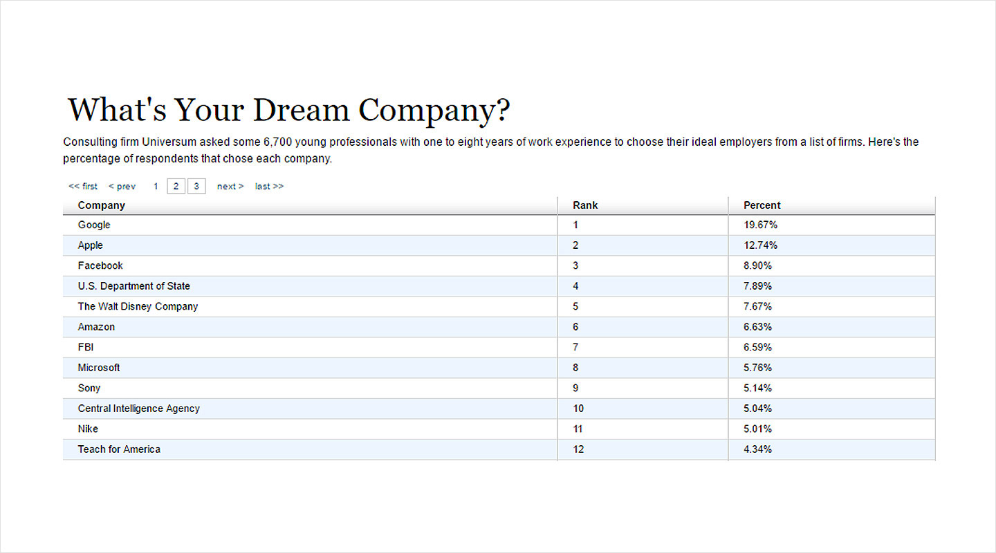Click the Facebook table entry
This screenshot has height=553, width=996.
coord(100,266)
